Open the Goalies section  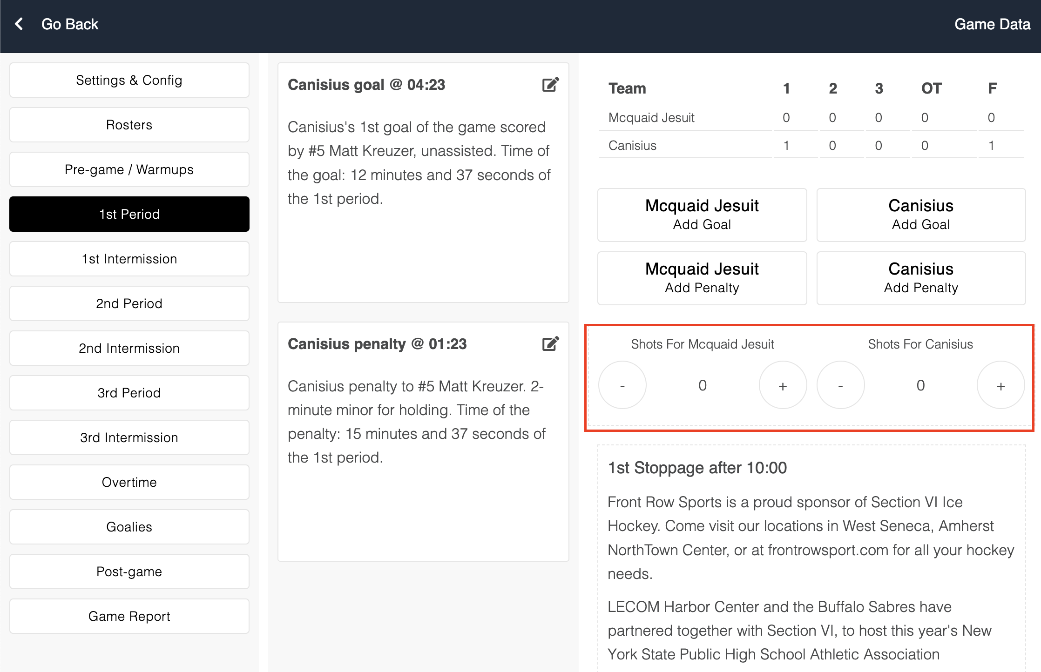point(129,527)
